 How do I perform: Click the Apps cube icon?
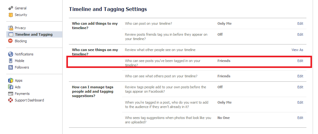(x=11, y=80)
